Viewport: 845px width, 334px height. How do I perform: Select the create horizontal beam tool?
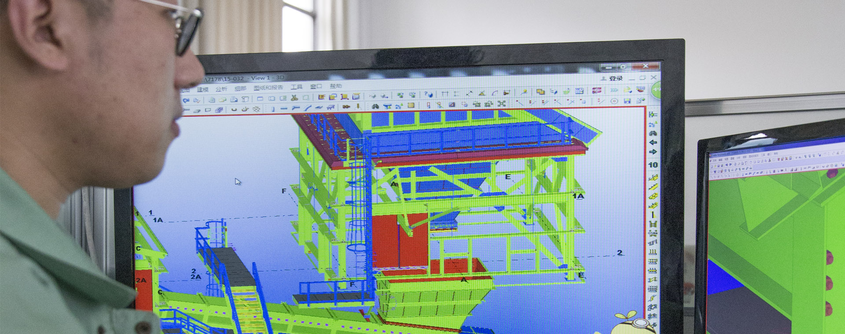tap(284, 108)
